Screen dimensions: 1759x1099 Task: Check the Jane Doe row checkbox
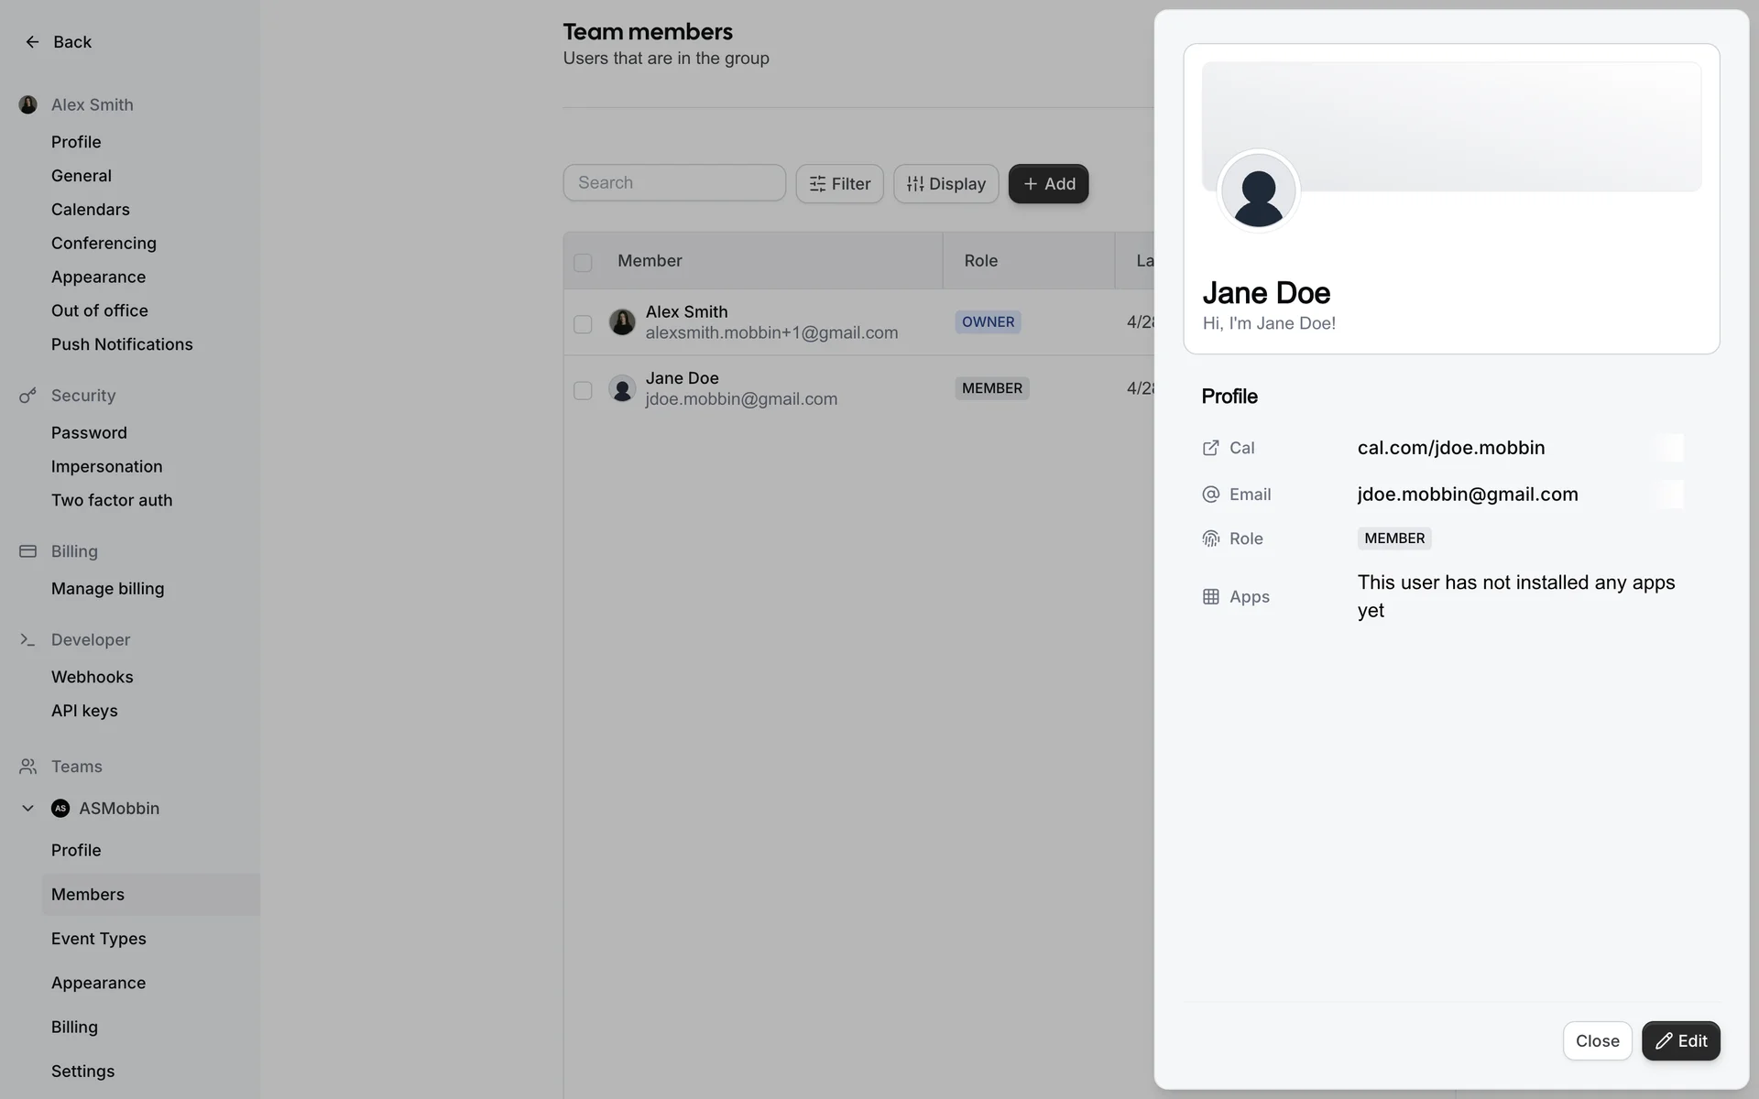point(583,391)
